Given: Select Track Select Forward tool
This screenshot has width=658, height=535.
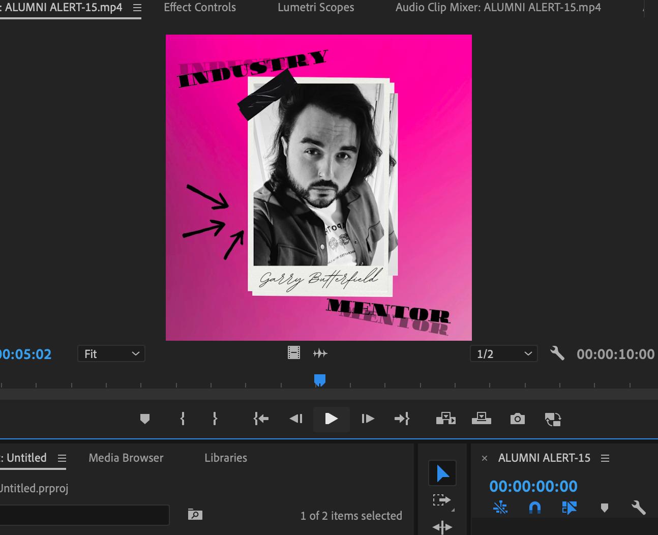Looking at the screenshot, I should [x=442, y=500].
